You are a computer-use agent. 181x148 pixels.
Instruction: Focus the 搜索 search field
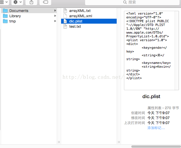[x=132, y=2]
